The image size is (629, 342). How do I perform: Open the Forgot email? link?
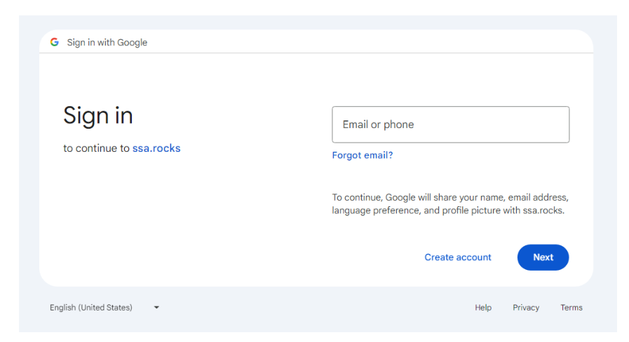(363, 155)
